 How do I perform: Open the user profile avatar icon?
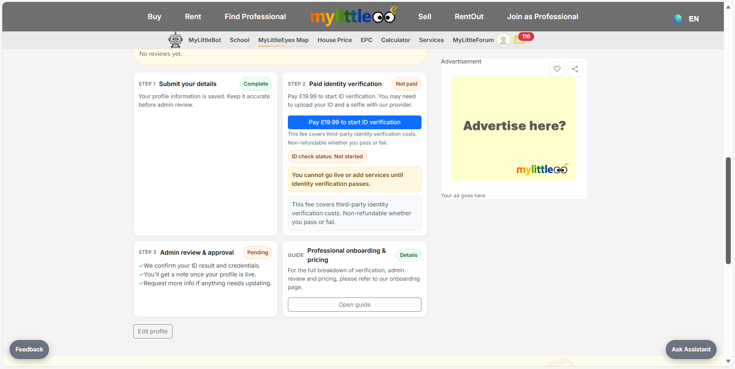click(x=503, y=40)
